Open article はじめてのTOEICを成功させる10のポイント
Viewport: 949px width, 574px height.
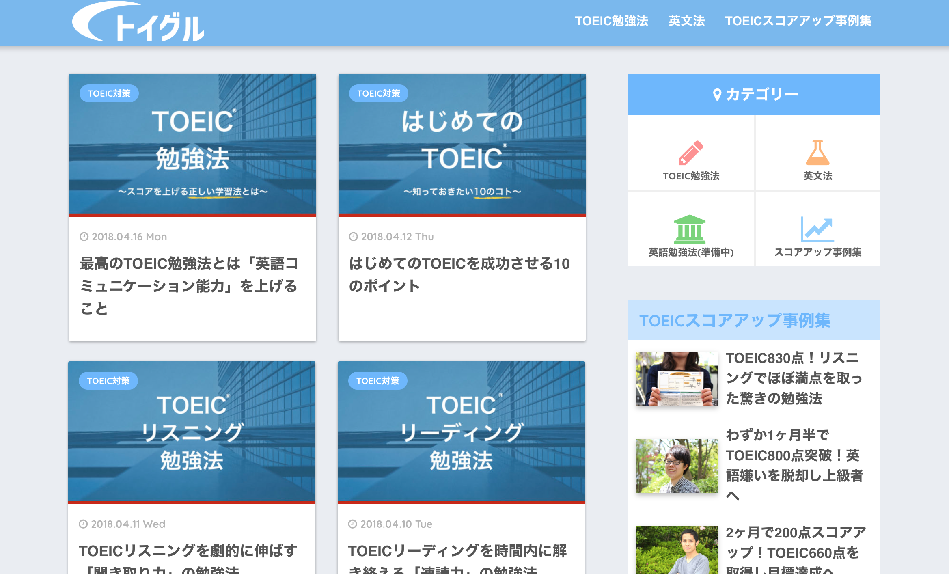tap(459, 275)
